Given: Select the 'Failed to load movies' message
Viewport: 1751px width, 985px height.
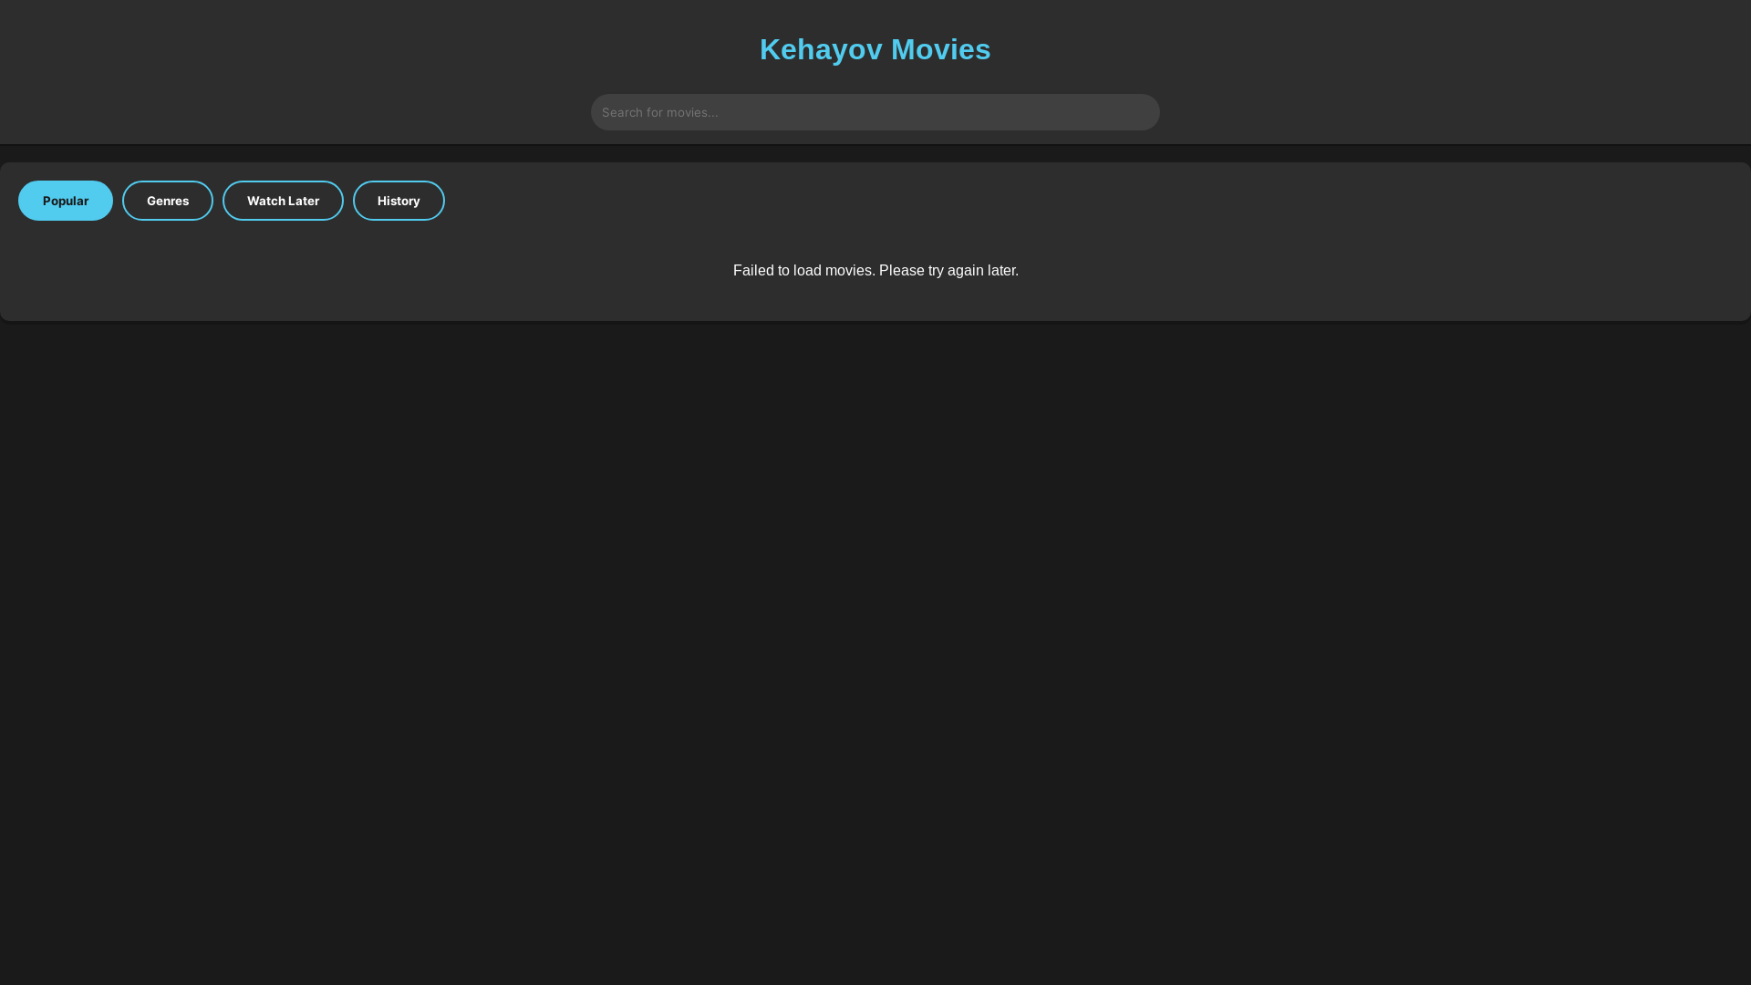Looking at the screenshot, I should point(875,271).
